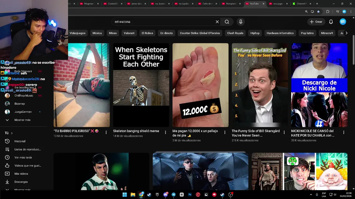This screenshot has height=199, width=355.
Task: Open the Bill Skarsgård video thumbnail
Action: [260, 85]
